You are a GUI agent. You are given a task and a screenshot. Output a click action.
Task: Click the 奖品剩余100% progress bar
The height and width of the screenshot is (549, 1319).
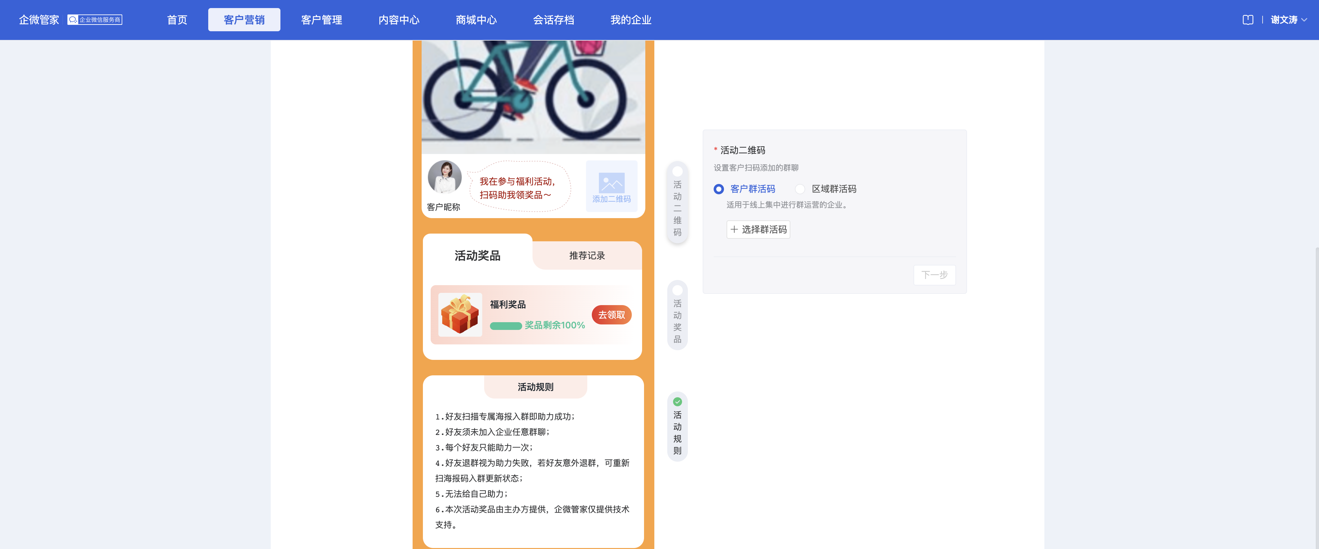[506, 326]
